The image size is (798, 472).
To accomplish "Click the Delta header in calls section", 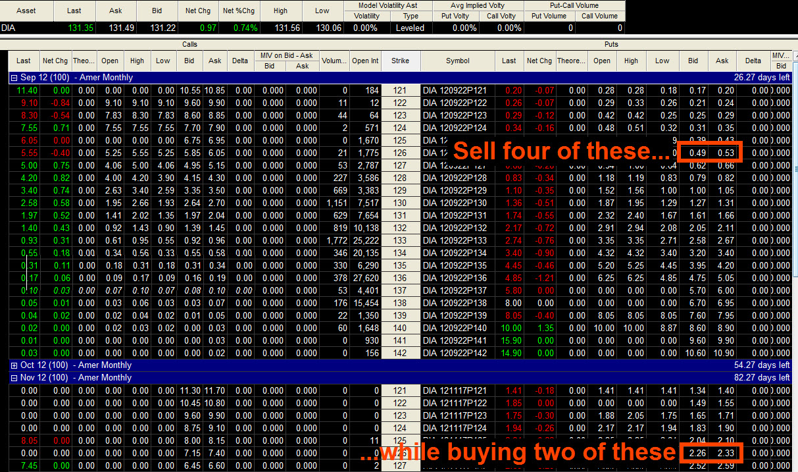I will click(x=240, y=61).
